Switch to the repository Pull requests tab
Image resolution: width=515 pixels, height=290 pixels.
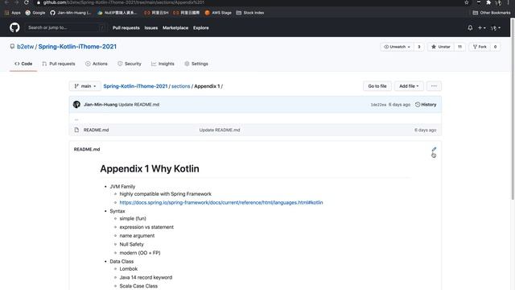coord(59,64)
